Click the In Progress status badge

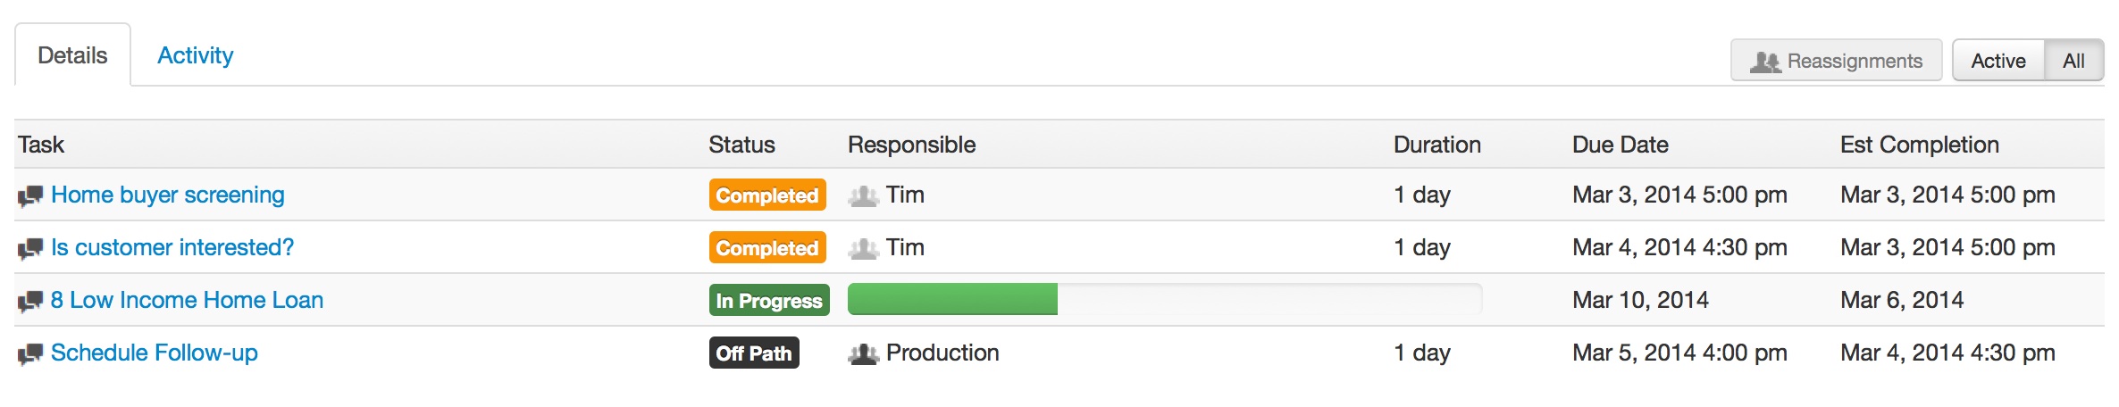769,300
